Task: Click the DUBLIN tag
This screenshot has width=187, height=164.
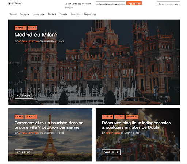Action: pyautogui.click(x=107, y=116)
